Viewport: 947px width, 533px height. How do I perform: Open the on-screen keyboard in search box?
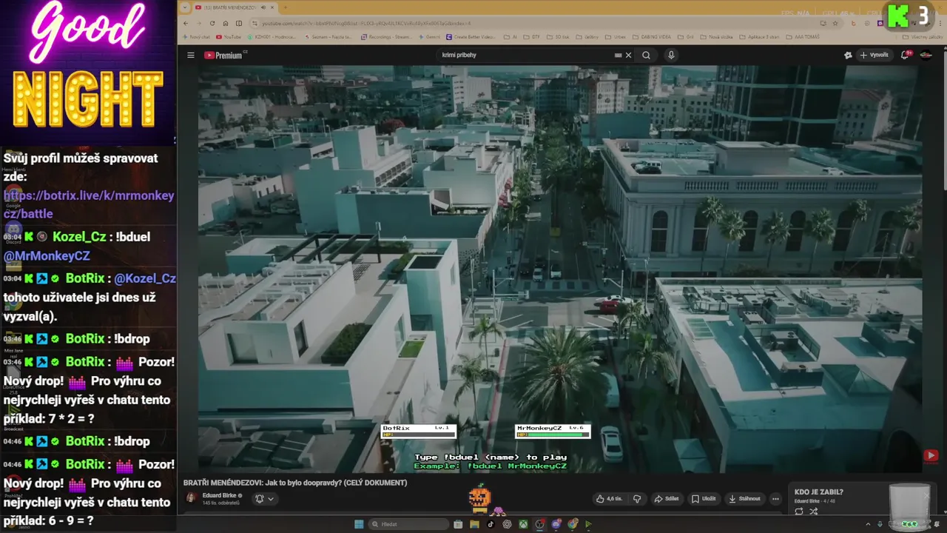click(x=618, y=55)
